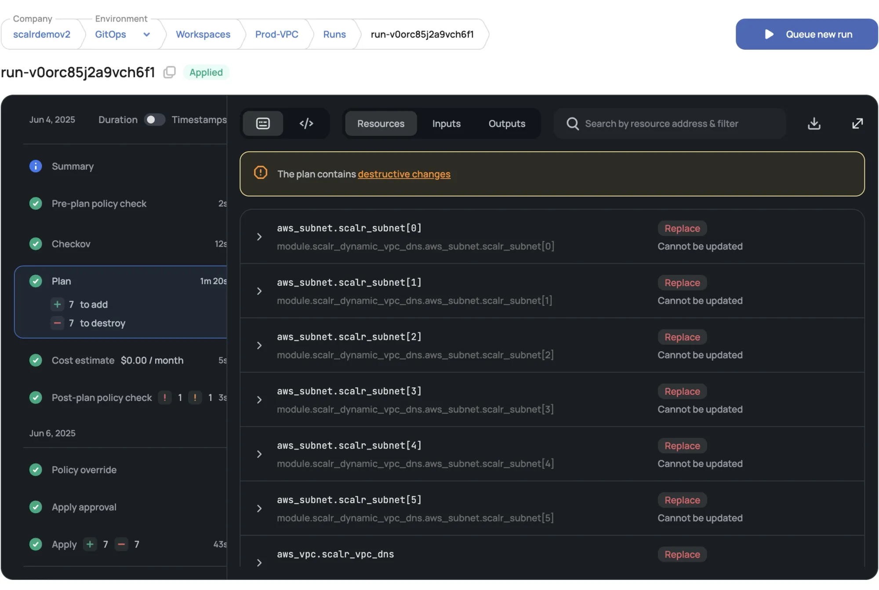
Task: Click the Queue new run button
Action: click(x=806, y=34)
